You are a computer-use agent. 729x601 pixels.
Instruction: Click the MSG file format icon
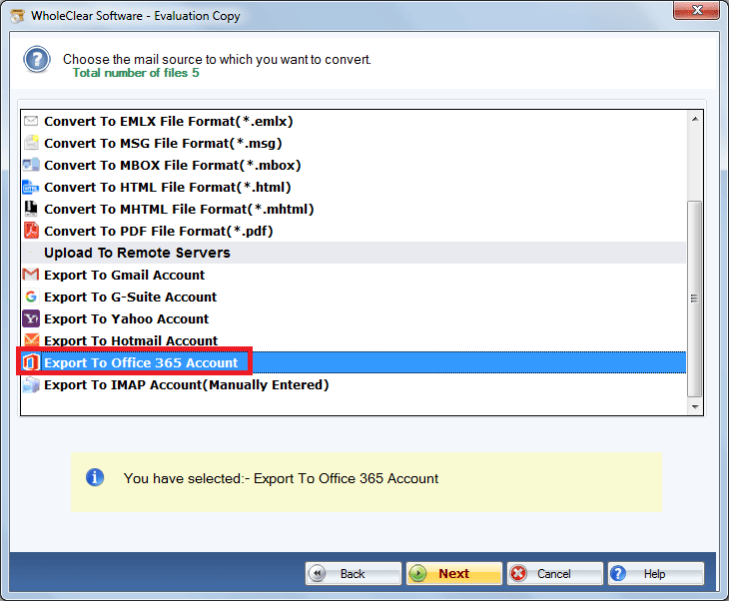click(31, 143)
